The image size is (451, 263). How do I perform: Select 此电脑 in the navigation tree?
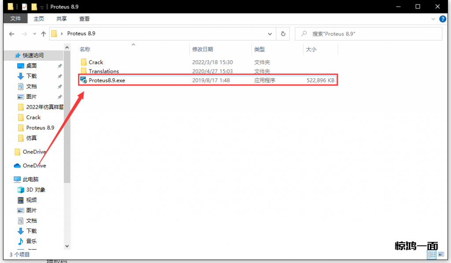click(30, 179)
